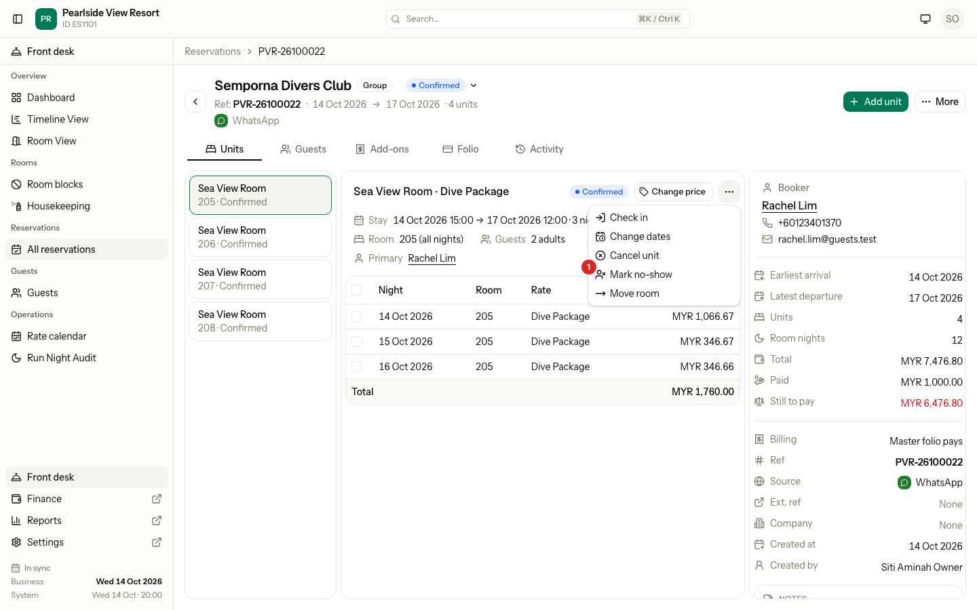Open the More actions dropdown
This screenshot has height=610, width=977.
pyautogui.click(x=940, y=102)
